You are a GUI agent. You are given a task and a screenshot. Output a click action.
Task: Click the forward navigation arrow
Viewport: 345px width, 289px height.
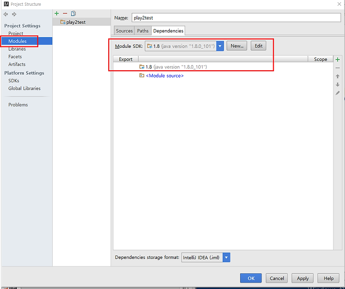(x=14, y=14)
